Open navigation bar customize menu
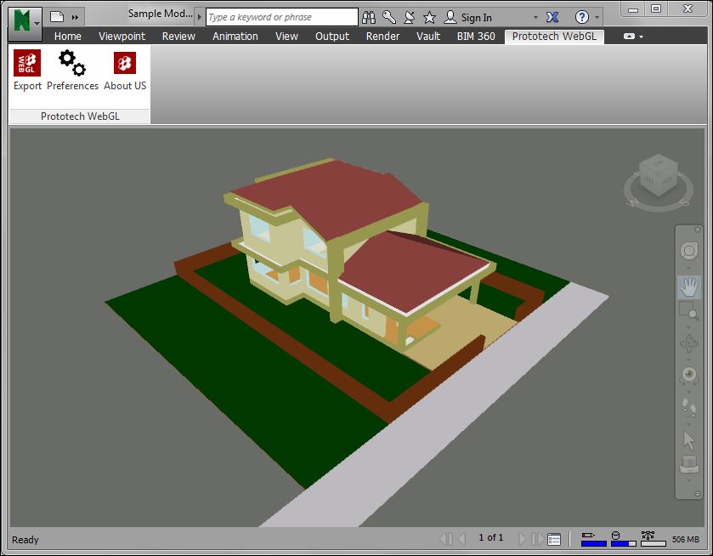This screenshot has width=713, height=556. (697, 494)
